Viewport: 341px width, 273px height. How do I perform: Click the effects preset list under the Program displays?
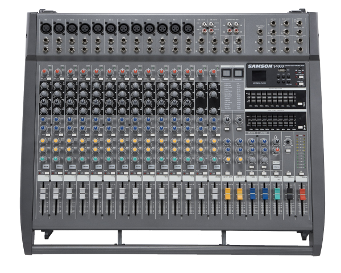pyautogui.click(x=232, y=96)
